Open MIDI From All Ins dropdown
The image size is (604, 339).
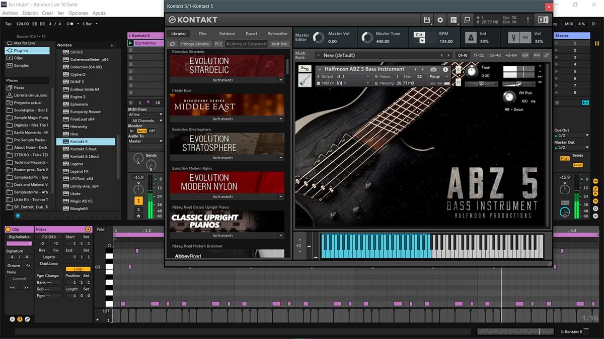coord(146,115)
